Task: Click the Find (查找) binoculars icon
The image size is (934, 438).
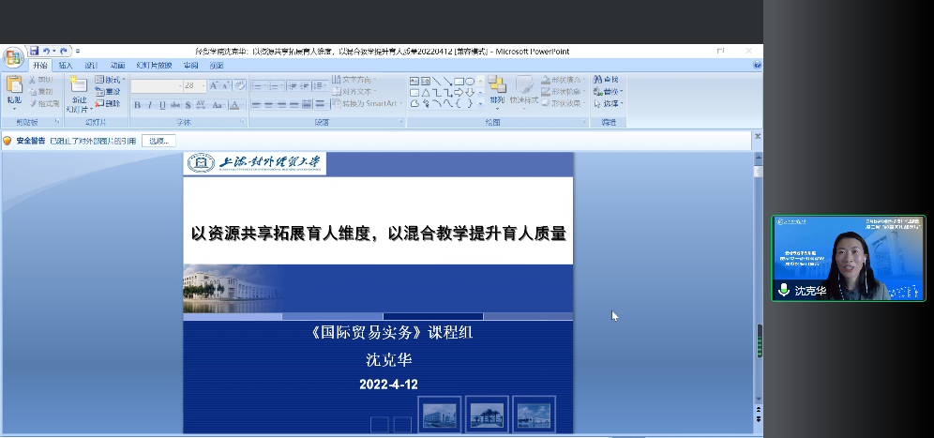Action: [600, 80]
